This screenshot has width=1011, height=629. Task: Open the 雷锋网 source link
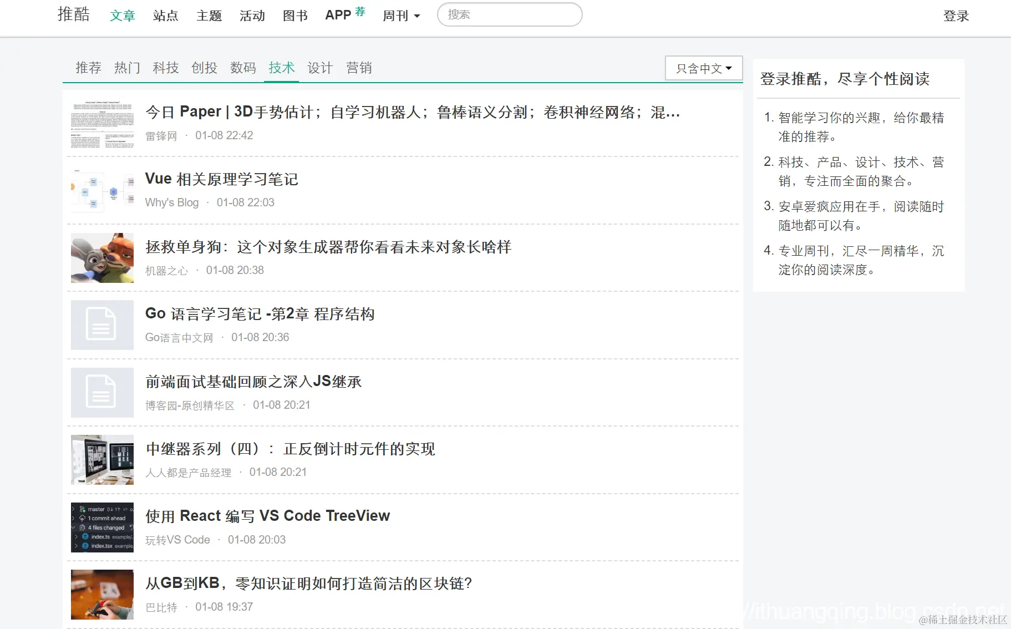tap(161, 136)
